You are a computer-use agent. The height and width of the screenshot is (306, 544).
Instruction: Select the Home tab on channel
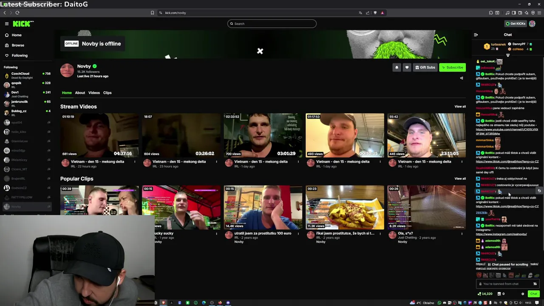[67, 93]
